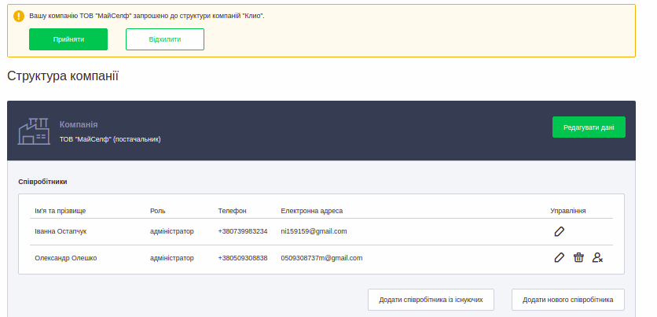Image resolution: width=657 pixels, height=317 pixels.
Task: Click the Електронна адреса column header
Action: 311,211
